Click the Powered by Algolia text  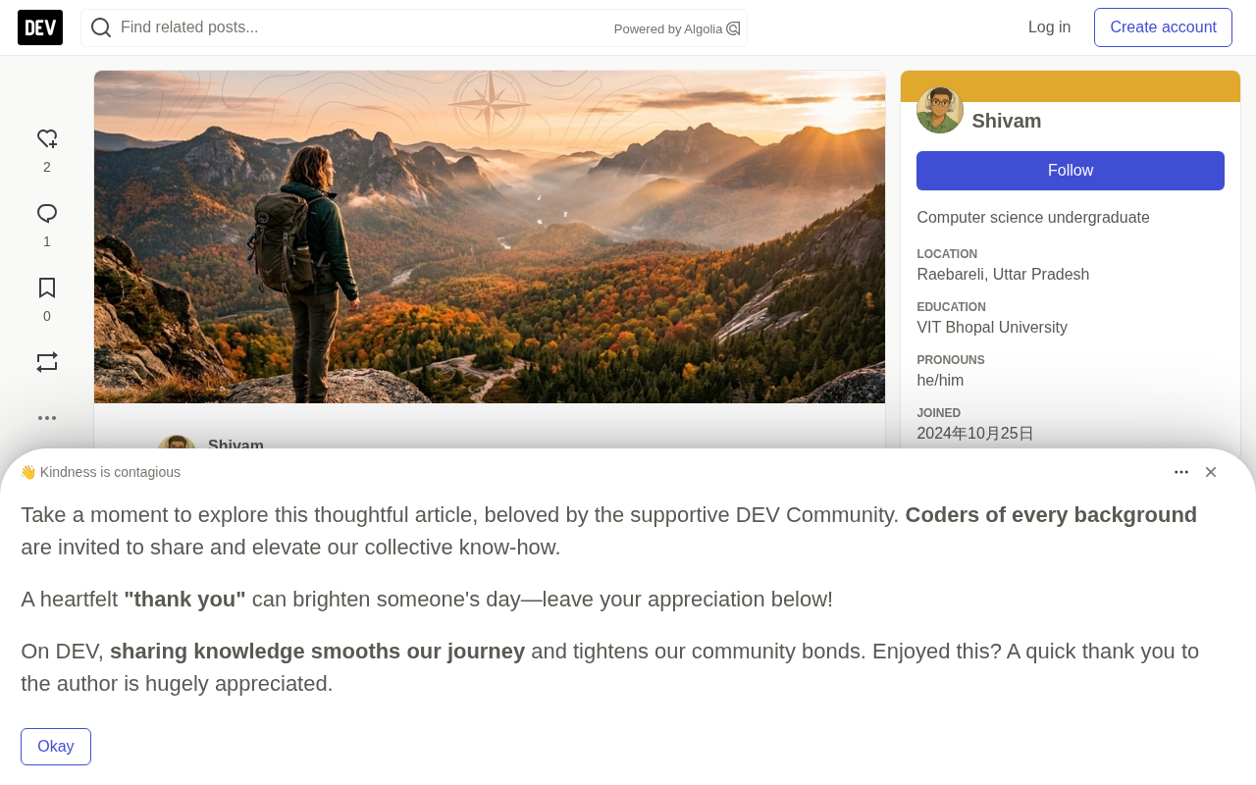tap(668, 29)
